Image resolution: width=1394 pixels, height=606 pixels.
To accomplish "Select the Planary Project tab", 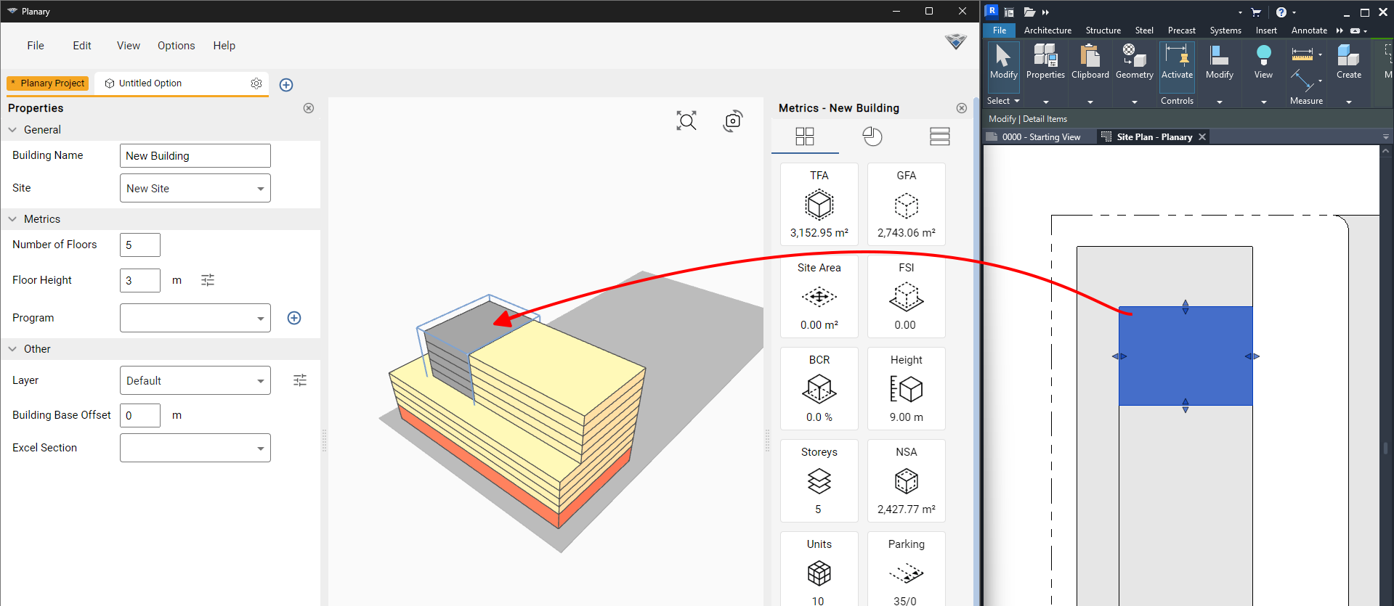I will point(48,83).
